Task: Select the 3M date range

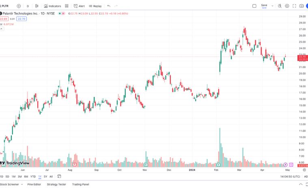Action: click(20, 177)
